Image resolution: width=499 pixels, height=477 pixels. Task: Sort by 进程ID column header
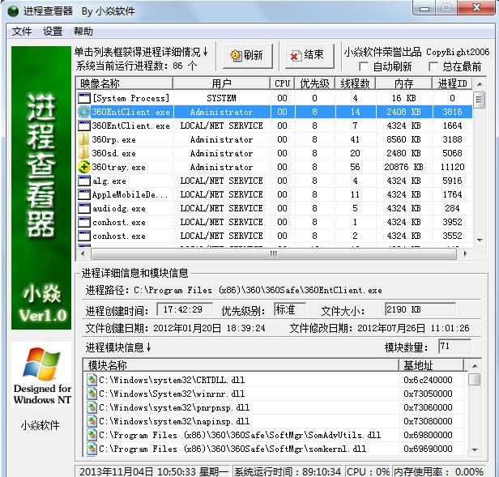(x=452, y=83)
